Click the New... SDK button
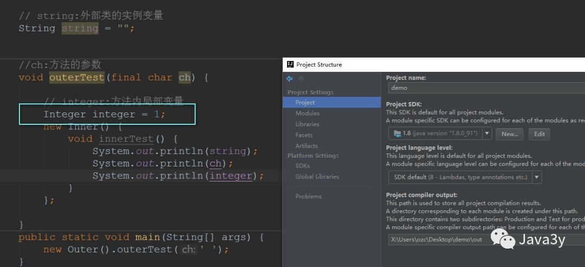This screenshot has height=267, width=585. pyautogui.click(x=510, y=134)
